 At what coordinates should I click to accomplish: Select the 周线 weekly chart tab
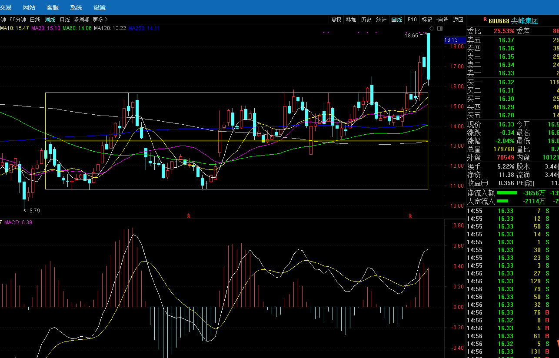[50, 20]
